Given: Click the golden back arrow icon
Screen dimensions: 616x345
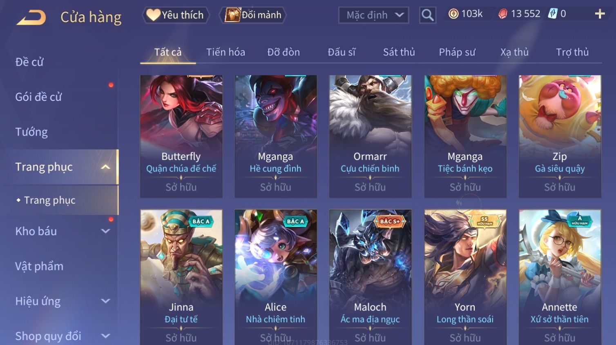Looking at the screenshot, I should (x=31, y=17).
